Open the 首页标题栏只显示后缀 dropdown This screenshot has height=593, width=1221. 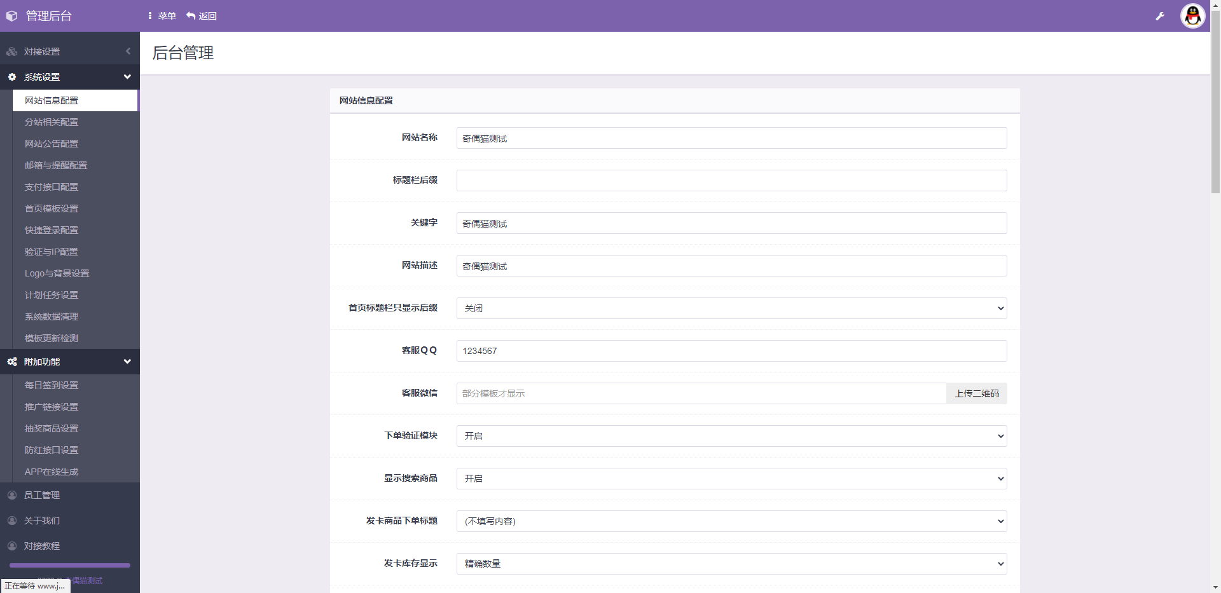click(x=731, y=308)
